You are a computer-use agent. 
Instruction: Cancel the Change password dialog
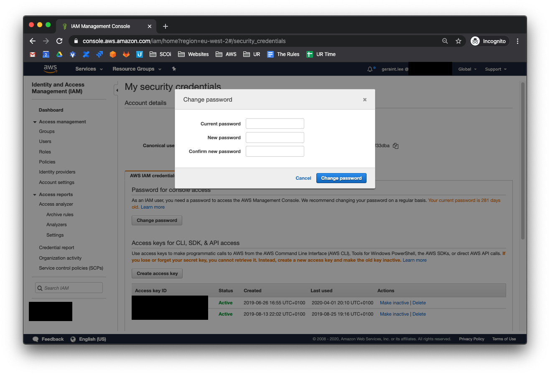coord(303,178)
